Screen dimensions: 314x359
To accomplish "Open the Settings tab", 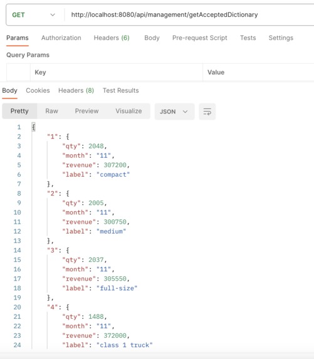I will tap(281, 38).
